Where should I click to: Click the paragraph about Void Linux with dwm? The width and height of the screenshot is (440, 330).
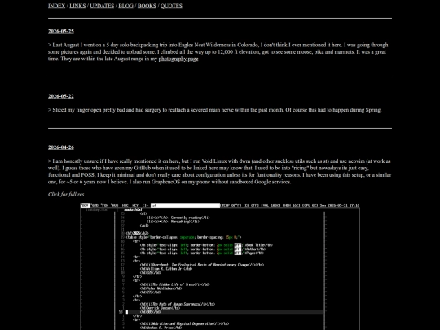point(219,171)
